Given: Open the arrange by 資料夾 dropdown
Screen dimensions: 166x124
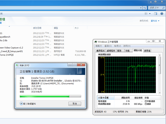Looking at the screenshot, I should [x=155, y=21].
